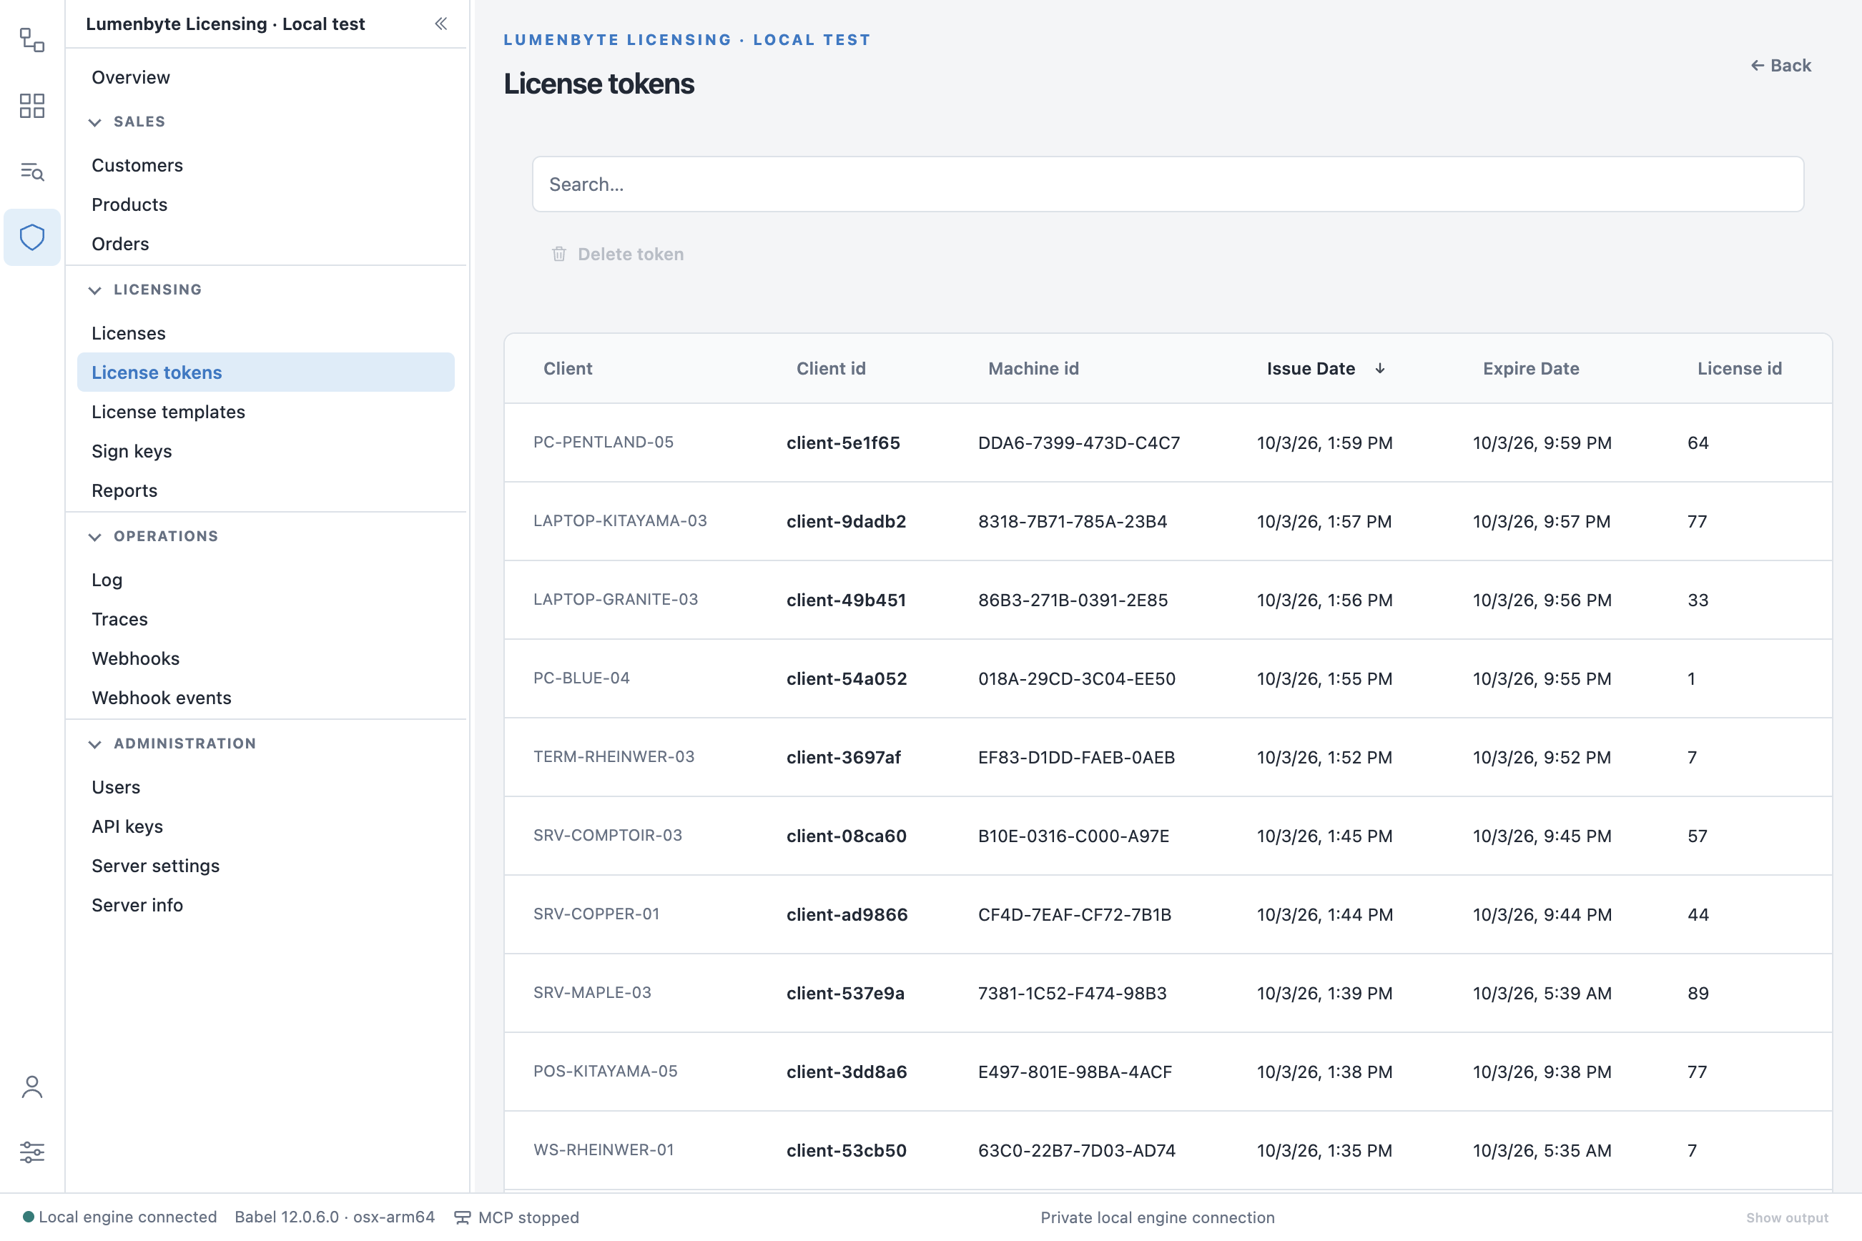This screenshot has width=1862, height=1241.
Task: Select the WS-RHEINWER-01 row
Action: 1168,1151
